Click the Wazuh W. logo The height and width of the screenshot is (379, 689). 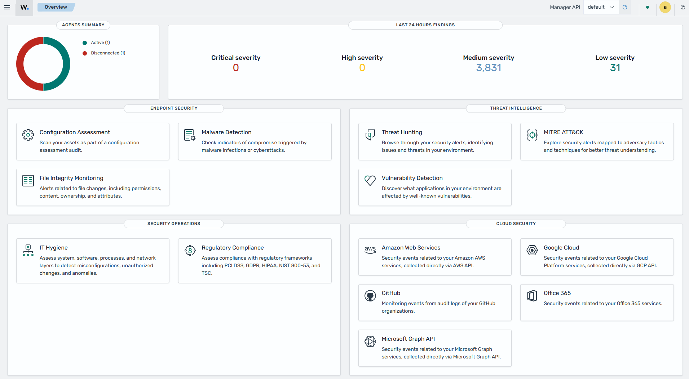point(25,7)
